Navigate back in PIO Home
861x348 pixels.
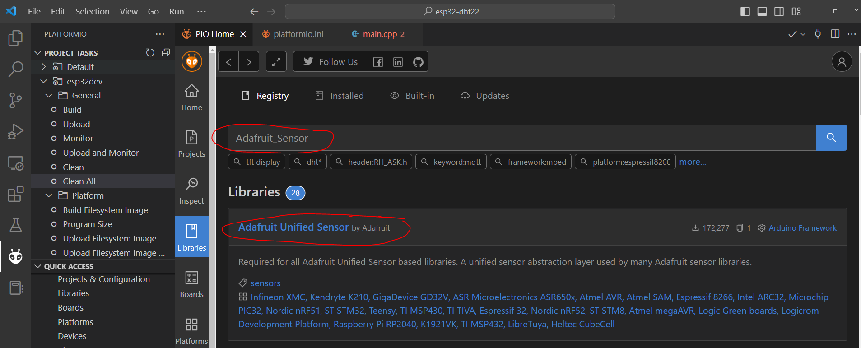(228, 62)
